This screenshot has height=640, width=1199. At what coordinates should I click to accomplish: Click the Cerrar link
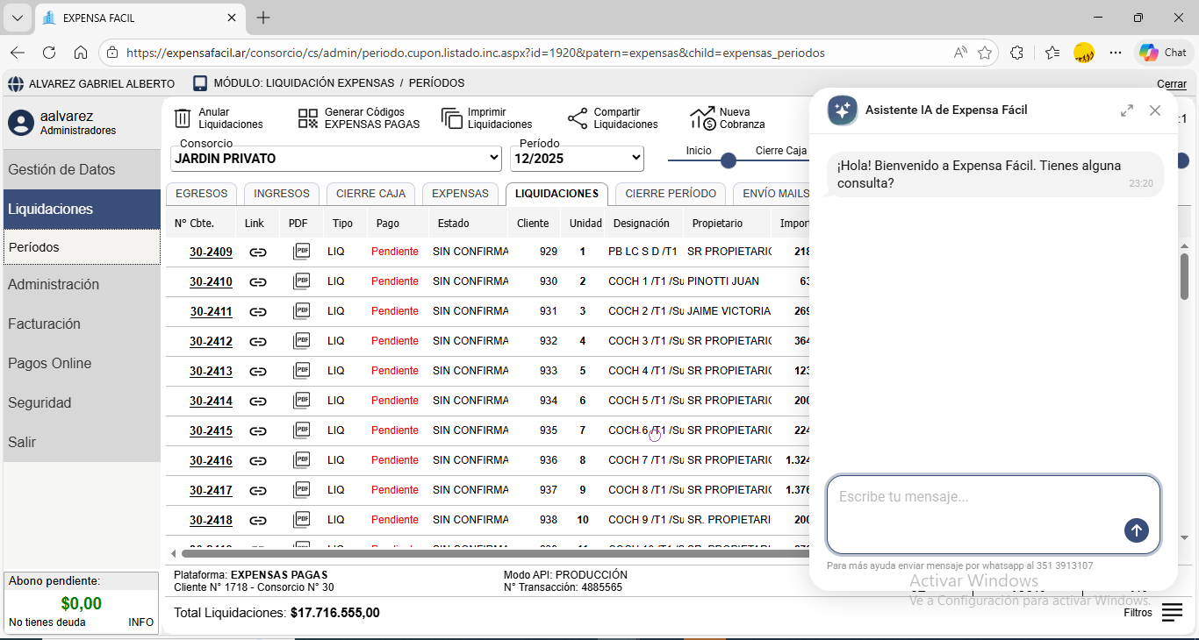coord(1171,84)
